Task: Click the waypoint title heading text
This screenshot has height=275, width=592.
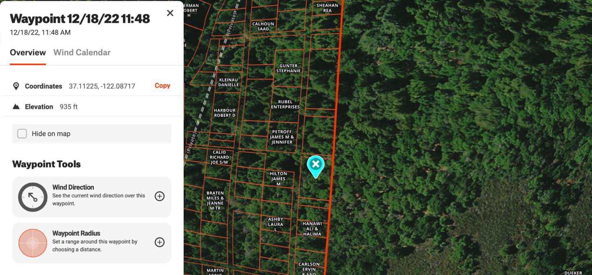Action: click(x=80, y=18)
